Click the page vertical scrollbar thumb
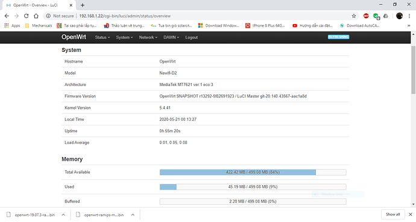Viewport: 416px width, 222px height. pos(413,70)
